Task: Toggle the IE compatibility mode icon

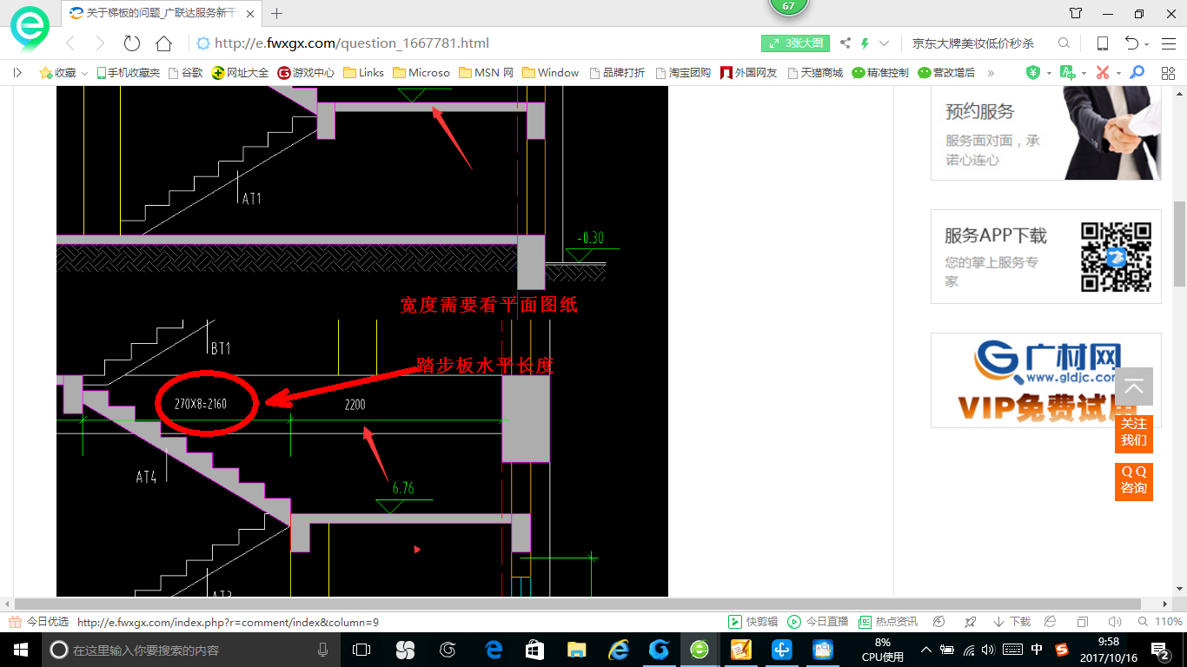Action: [x=1050, y=622]
